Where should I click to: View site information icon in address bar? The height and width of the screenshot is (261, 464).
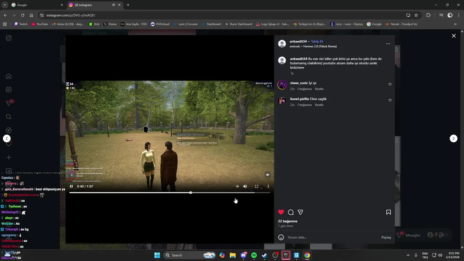pos(42,15)
